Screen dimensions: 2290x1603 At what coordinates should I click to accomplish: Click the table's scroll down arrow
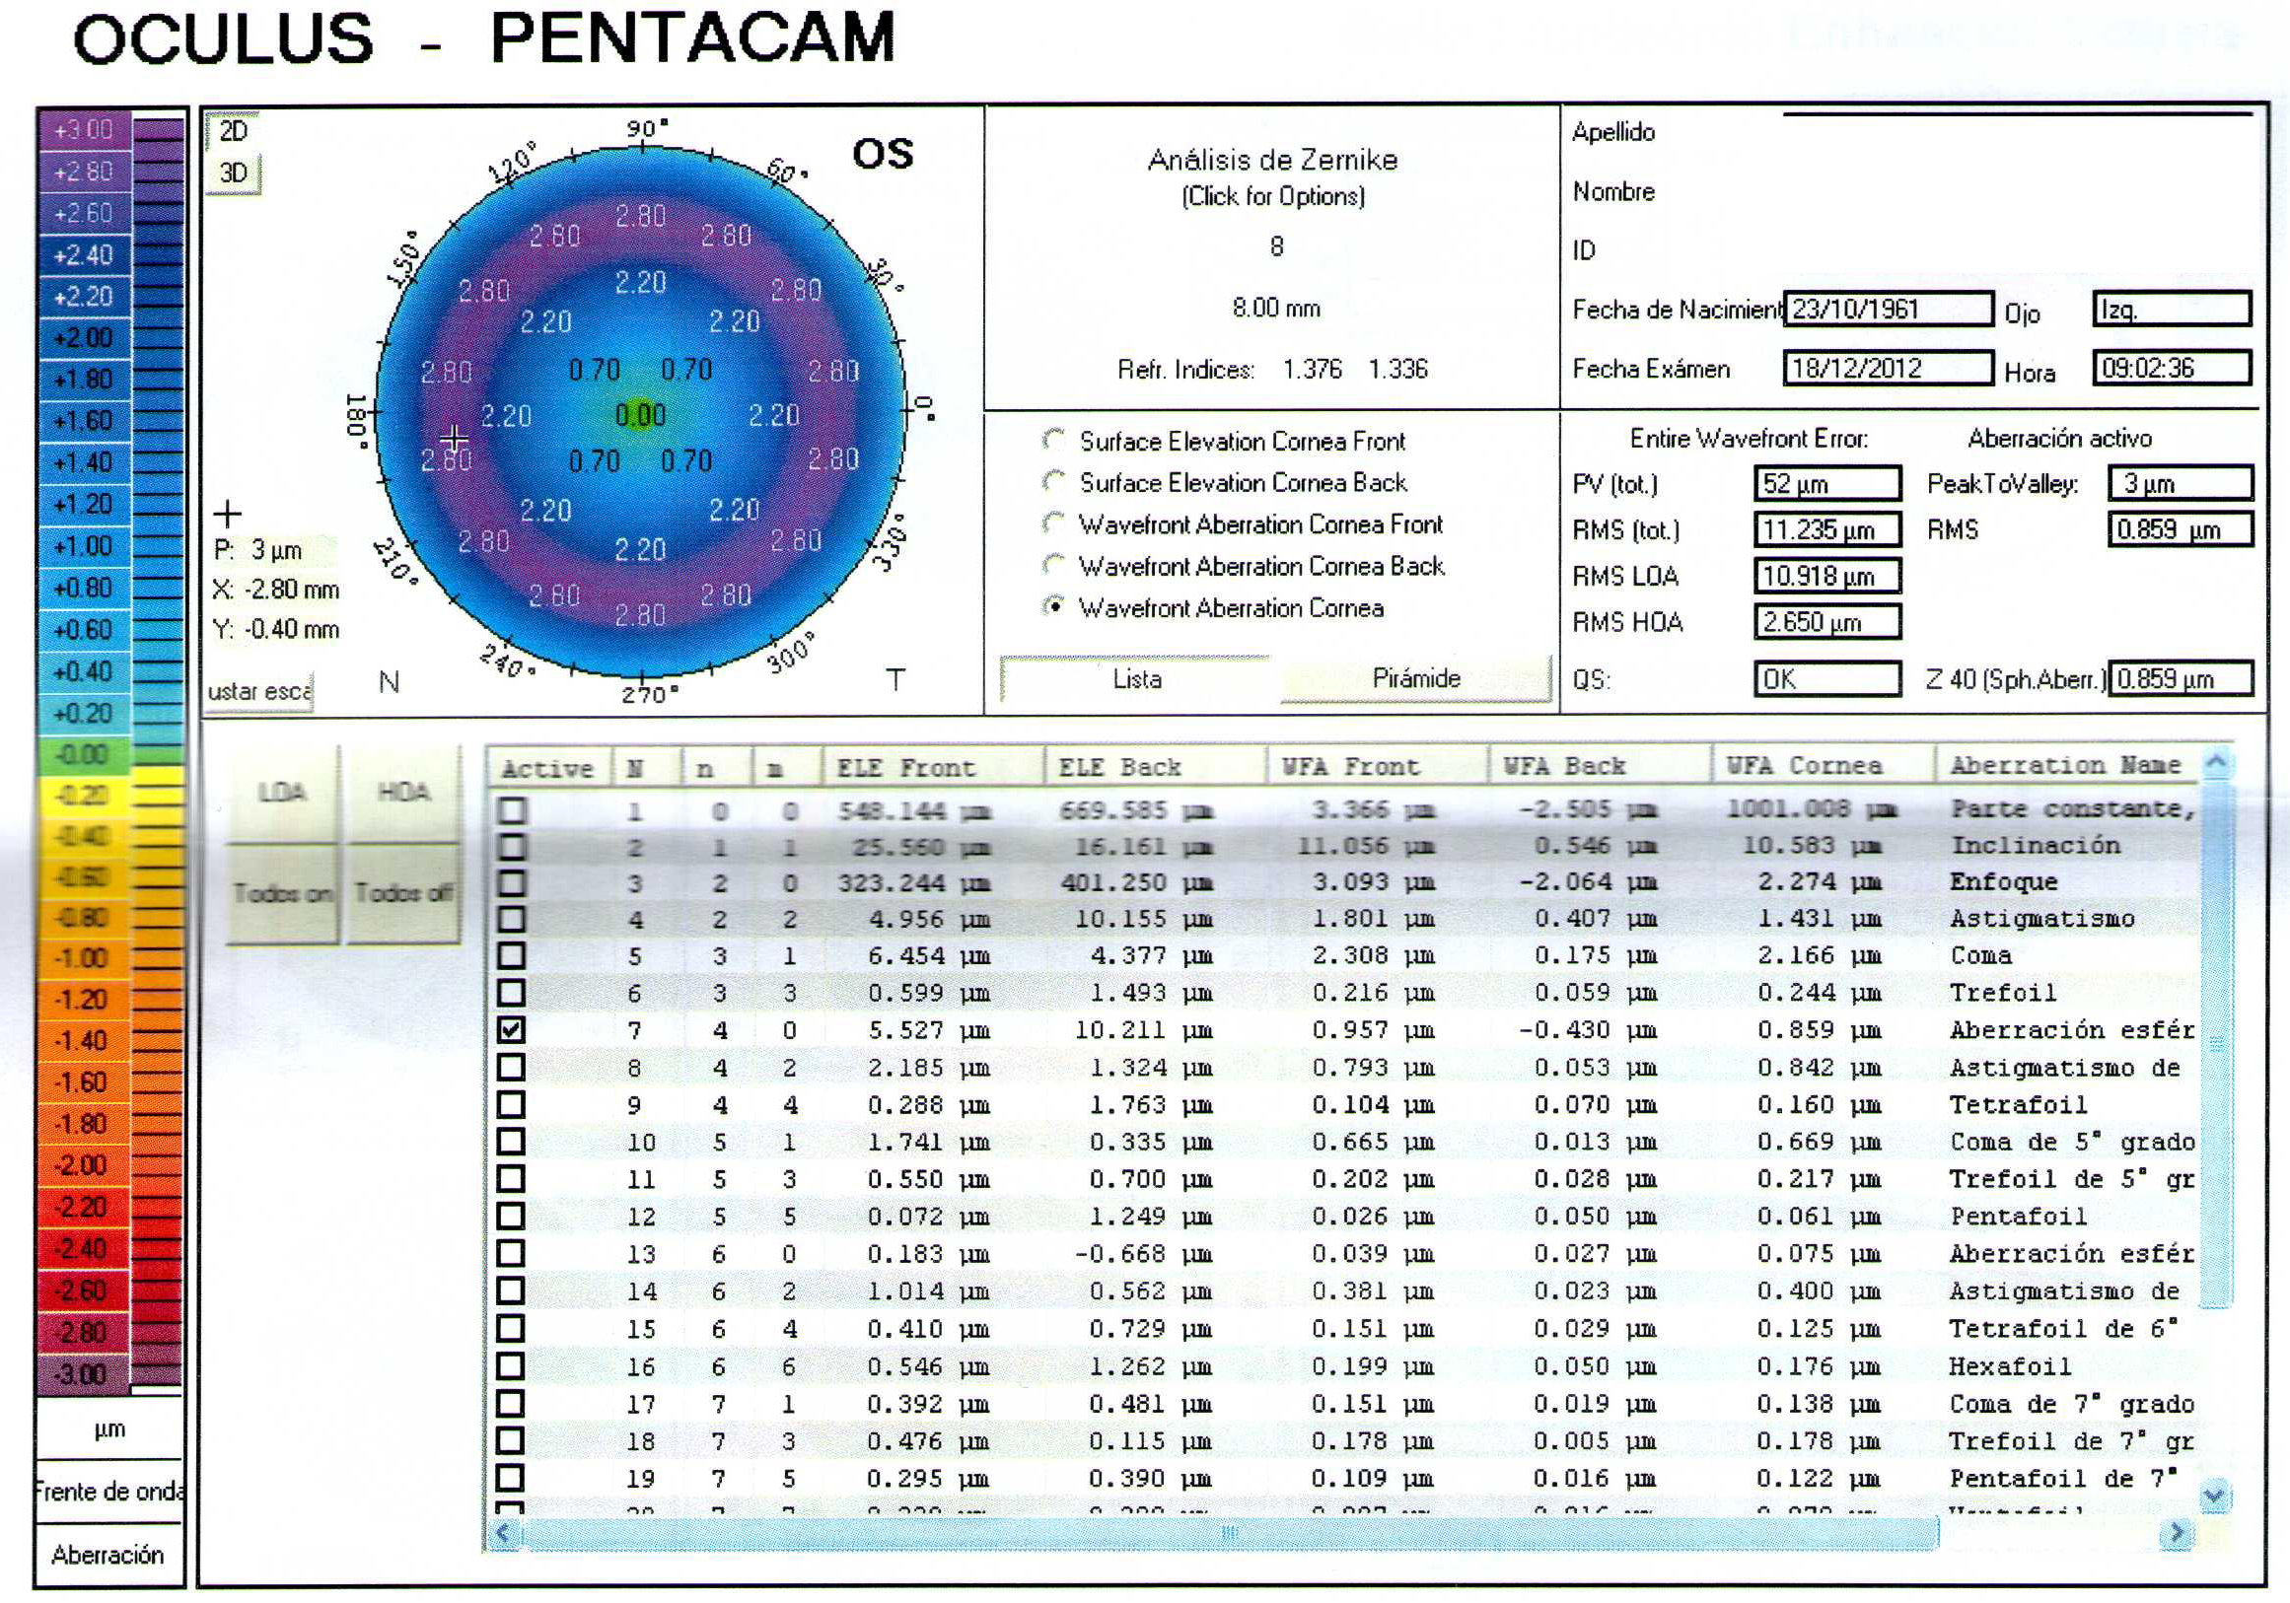coord(2216,1496)
